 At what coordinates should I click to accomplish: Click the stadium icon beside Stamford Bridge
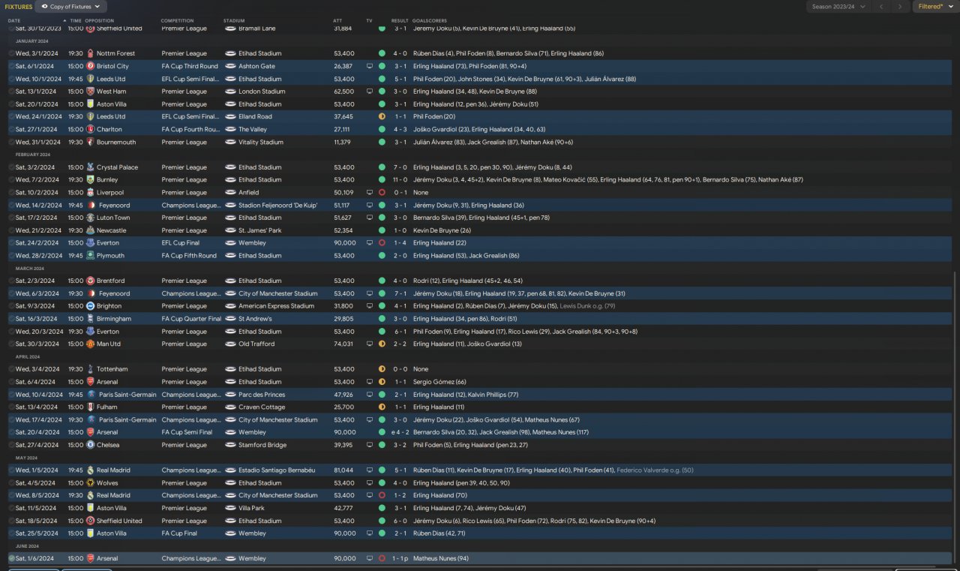click(x=230, y=445)
